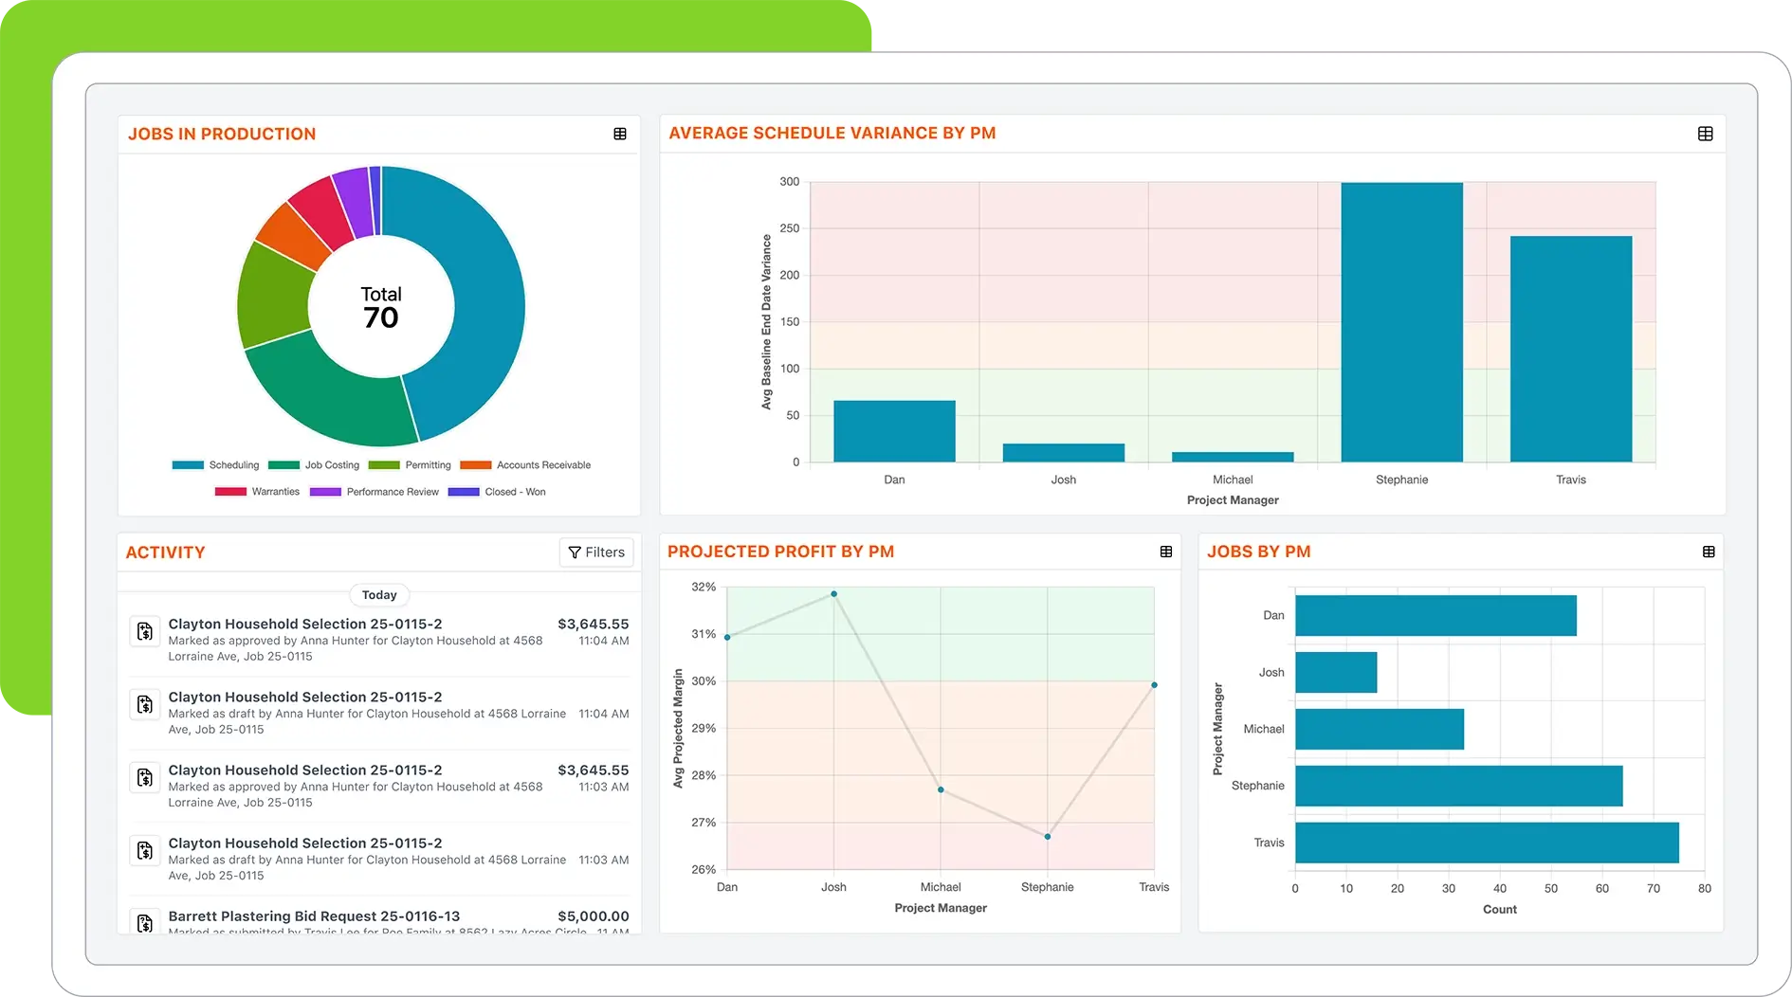The height and width of the screenshot is (997, 1792).
Task: Click document icon of second Clayton Household entry
Action: (x=145, y=704)
